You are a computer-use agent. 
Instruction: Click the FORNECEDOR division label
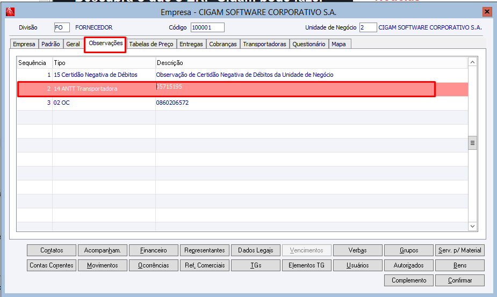coord(94,27)
